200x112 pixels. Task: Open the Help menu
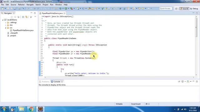66,5
